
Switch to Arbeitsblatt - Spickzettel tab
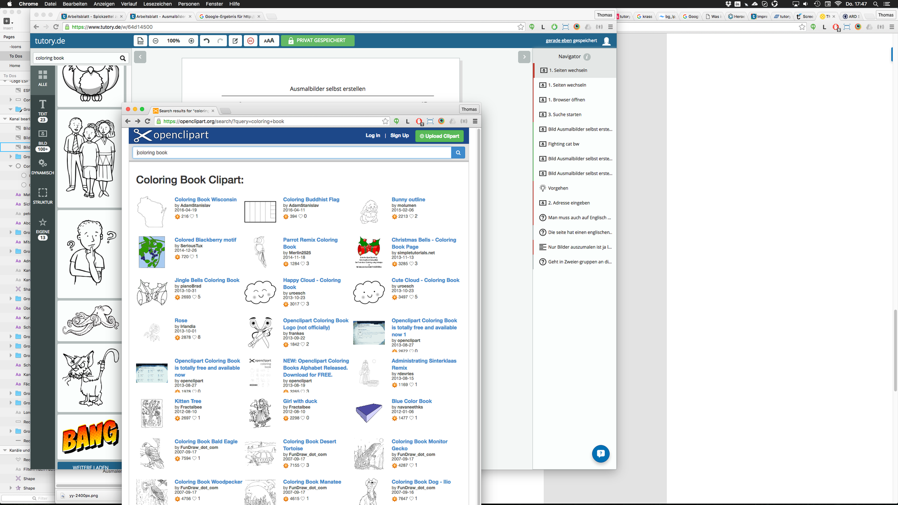pyautogui.click(x=92, y=17)
